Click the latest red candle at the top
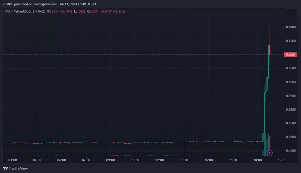Image resolution: width=301 pixels, height=173 pixels. (x=270, y=50)
